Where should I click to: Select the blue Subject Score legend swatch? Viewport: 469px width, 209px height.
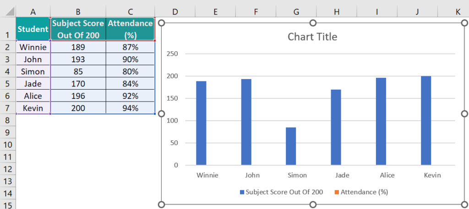[x=242, y=192]
